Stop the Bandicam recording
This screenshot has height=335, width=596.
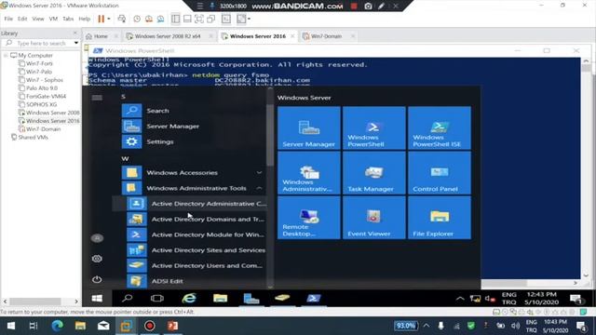coord(354,7)
